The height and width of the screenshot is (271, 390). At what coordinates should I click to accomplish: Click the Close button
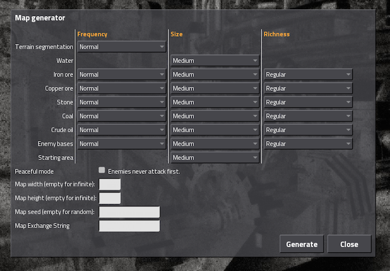point(349,244)
